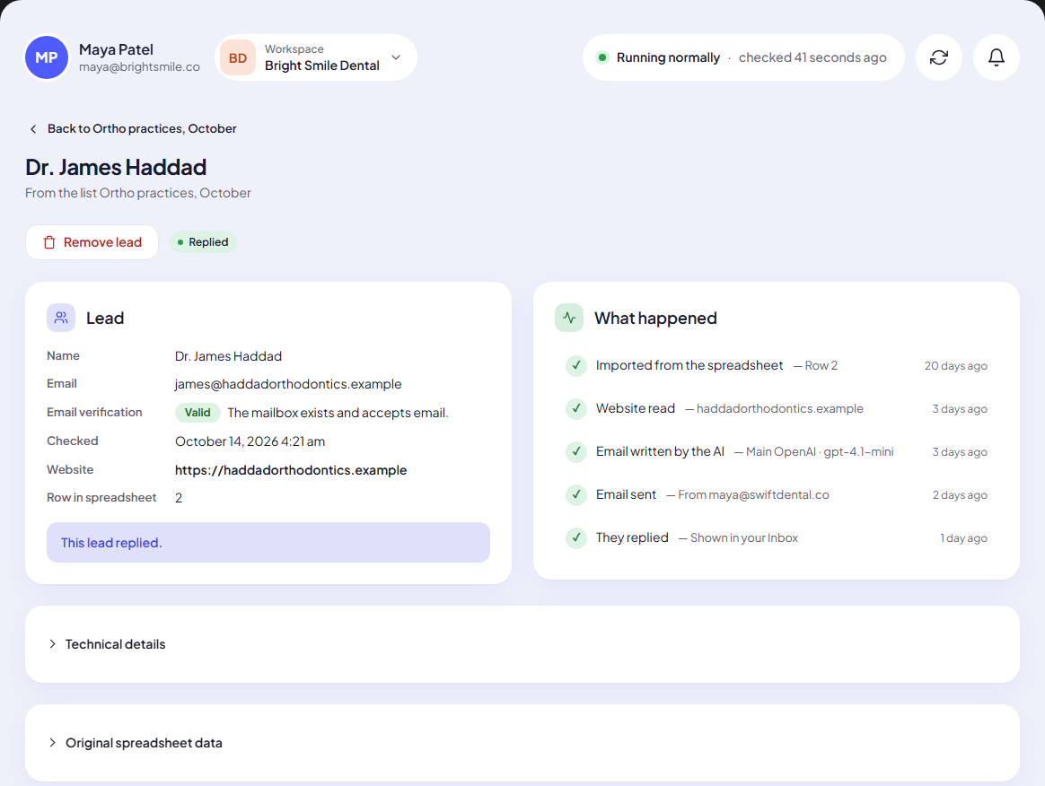The height and width of the screenshot is (786, 1045).
Task: Click the 'Row 2' text in timeline
Action: pos(821,366)
